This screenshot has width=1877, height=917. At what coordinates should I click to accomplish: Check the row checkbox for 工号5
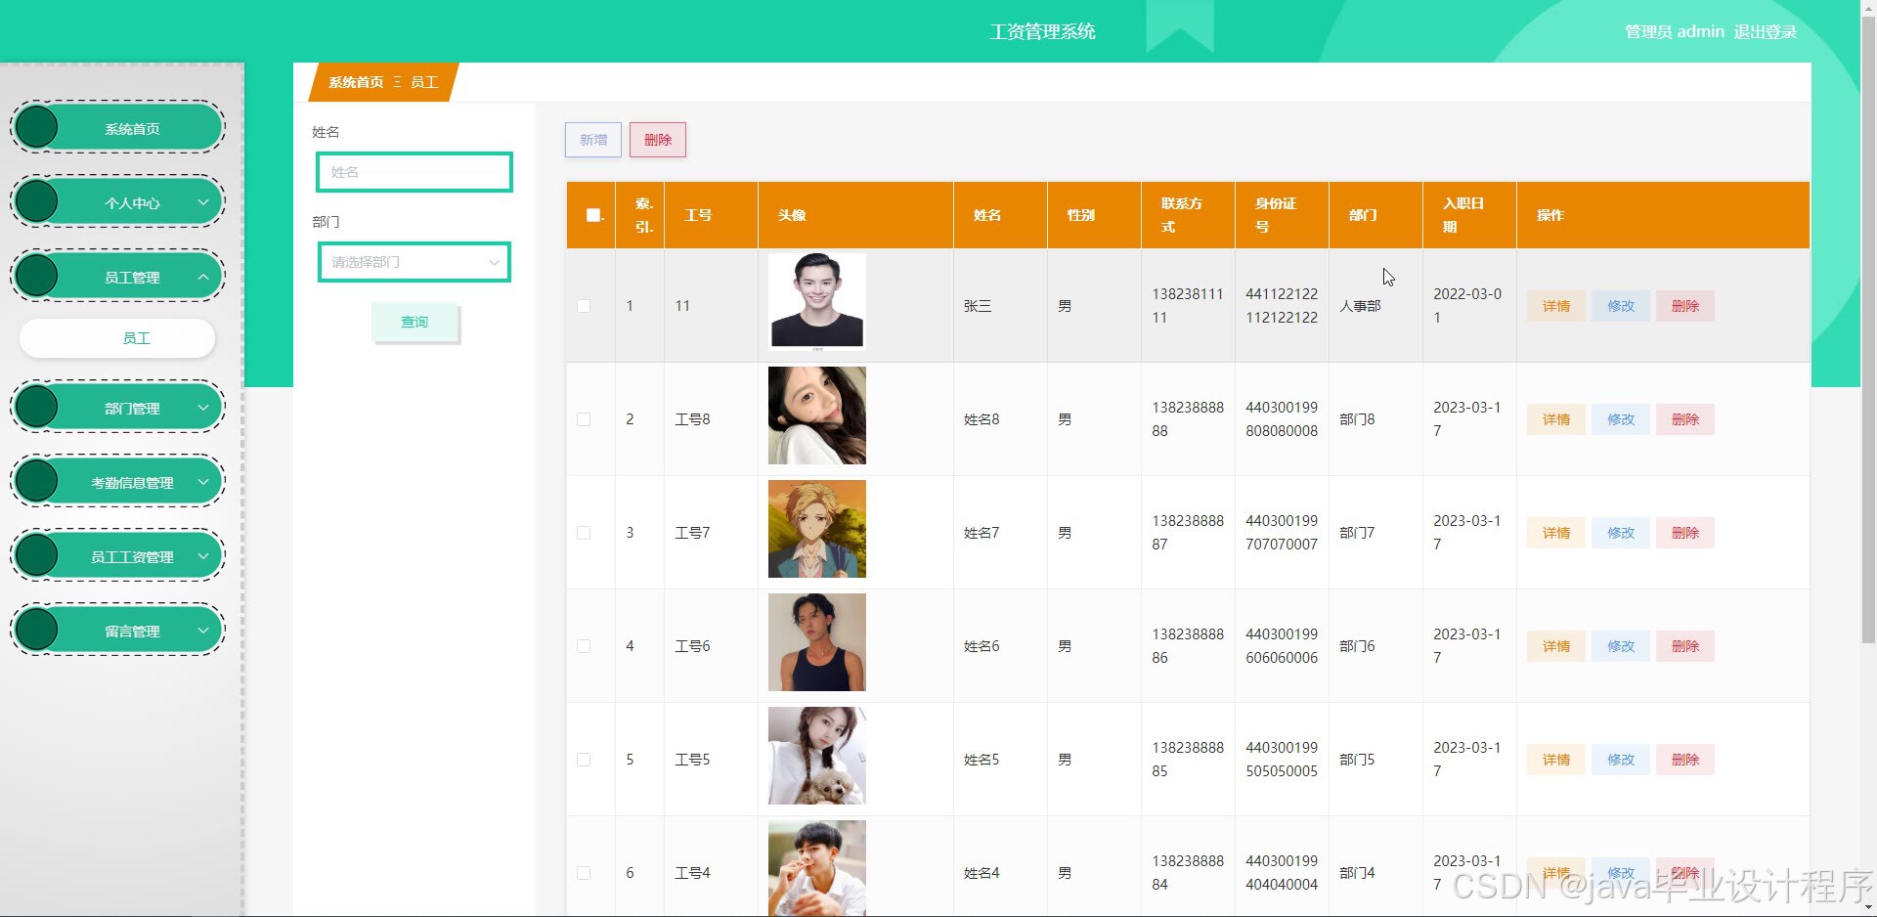584,760
